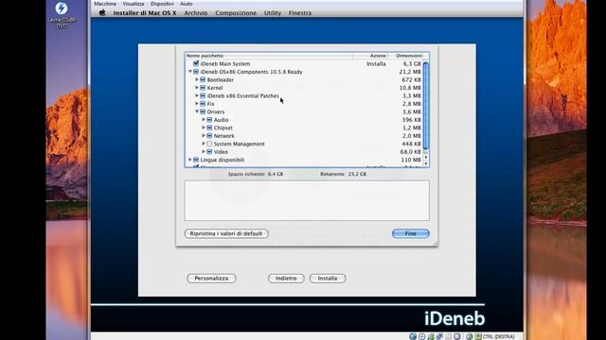The image size is (606, 340).
Task: Click the green arrow beside CTRL (DESTRA)
Action: pos(478,336)
